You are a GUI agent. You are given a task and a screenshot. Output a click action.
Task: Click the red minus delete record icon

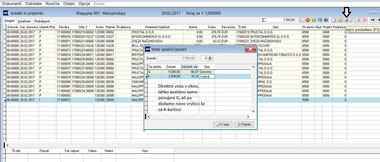[x=307, y=20]
